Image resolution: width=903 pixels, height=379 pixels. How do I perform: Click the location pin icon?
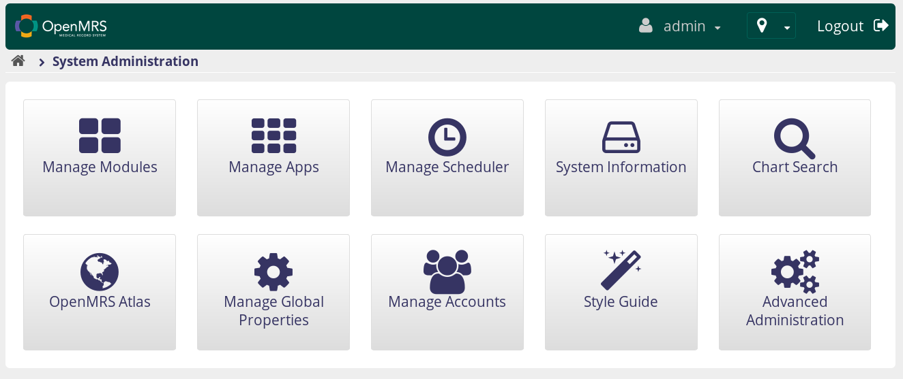762,26
